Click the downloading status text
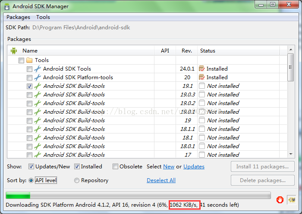 (x=122, y=205)
